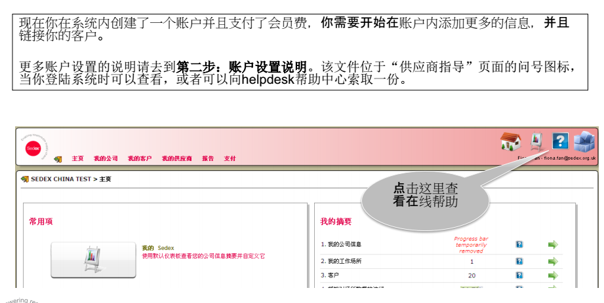Go to the 报告 menu
This screenshot has width=604, height=303.
[208, 158]
